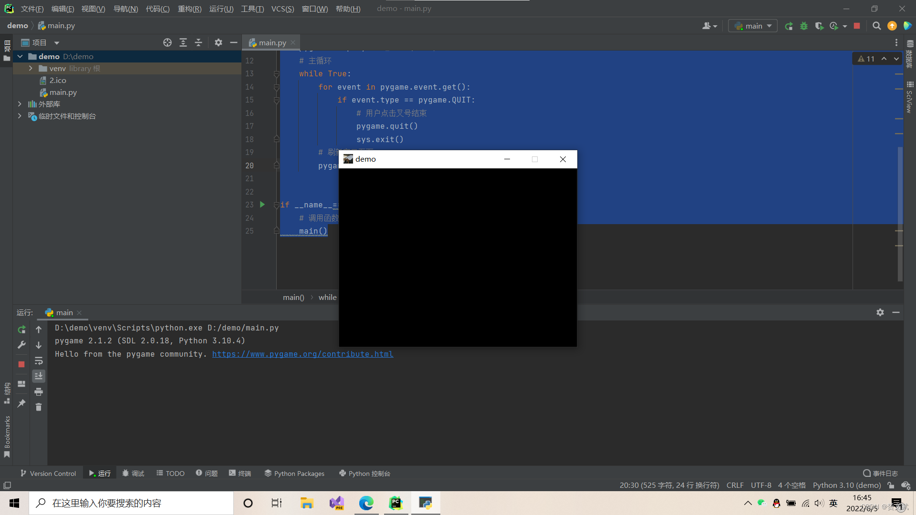The width and height of the screenshot is (916, 515).
Task: Click the Git VCS menu item
Action: (x=282, y=8)
